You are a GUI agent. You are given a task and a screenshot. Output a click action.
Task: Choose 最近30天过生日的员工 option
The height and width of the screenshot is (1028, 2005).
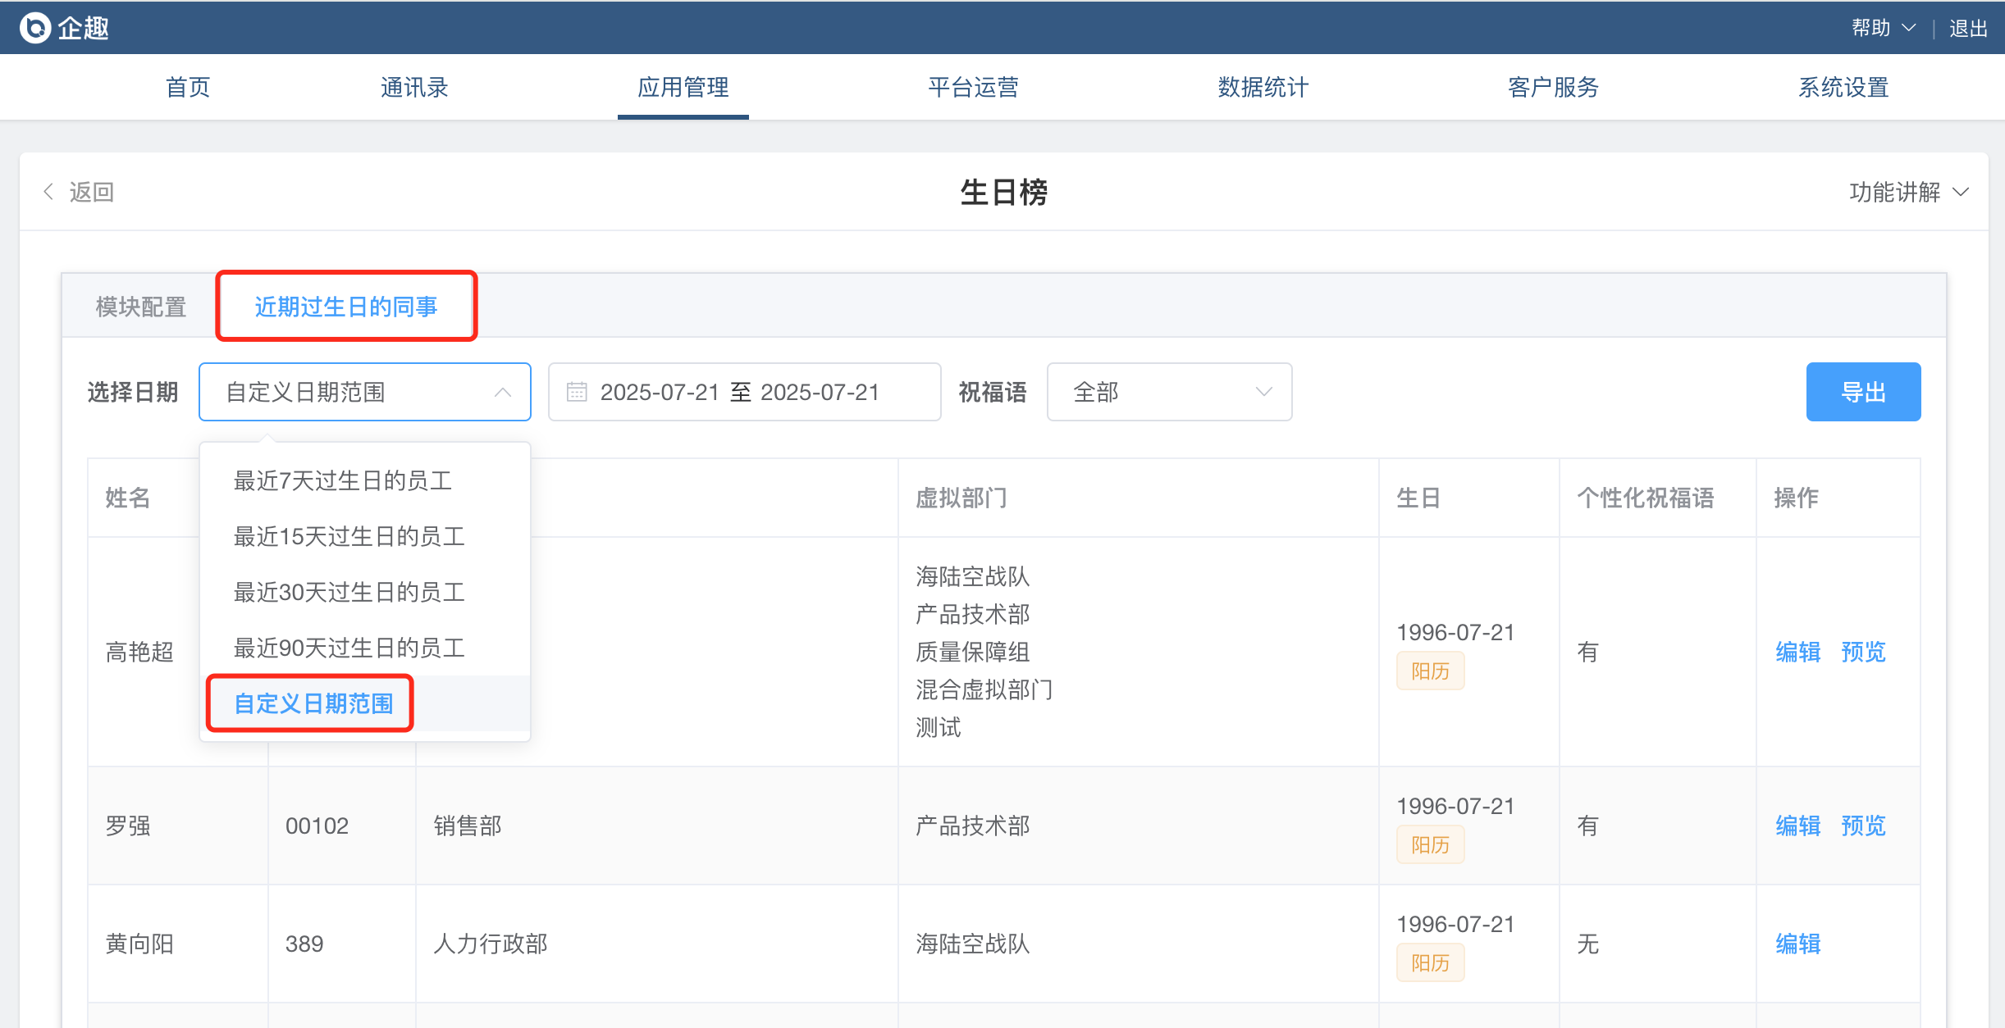349,592
